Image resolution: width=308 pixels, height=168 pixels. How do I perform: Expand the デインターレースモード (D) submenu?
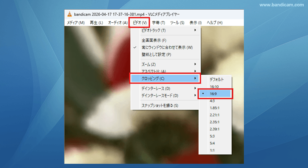(x=165, y=95)
